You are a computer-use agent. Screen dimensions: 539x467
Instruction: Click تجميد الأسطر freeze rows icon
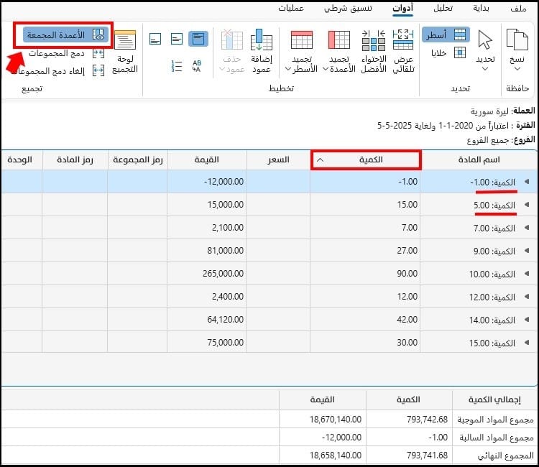point(301,40)
